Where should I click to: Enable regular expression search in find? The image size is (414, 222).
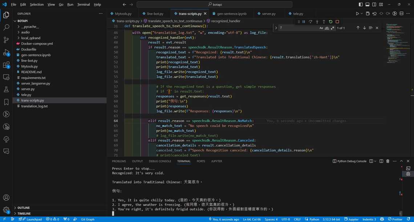pos(332,28)
